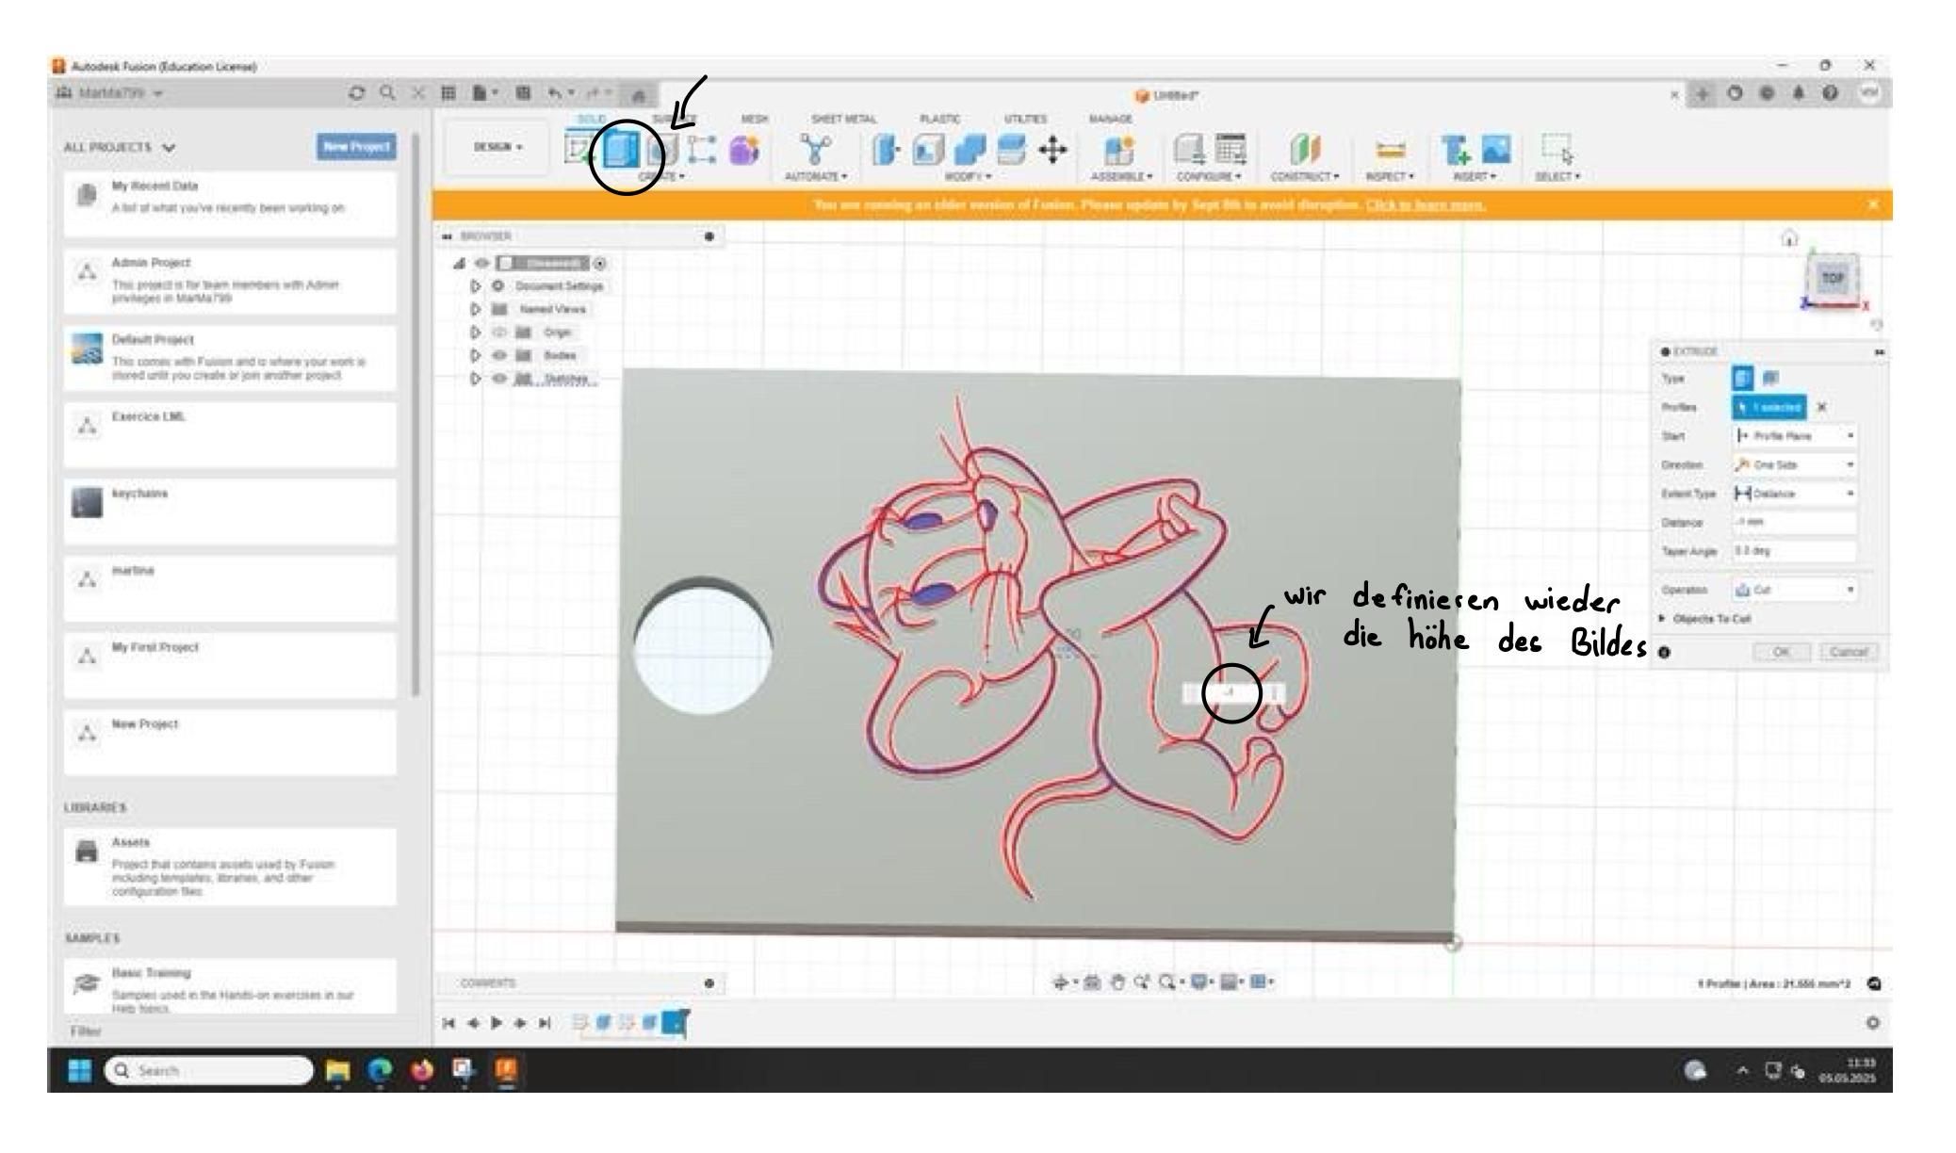This screenshot has width=1956, height=1153.
Task: Click the Insert Derive icon
Action: pyautogui.click(x=1456, y=151)
